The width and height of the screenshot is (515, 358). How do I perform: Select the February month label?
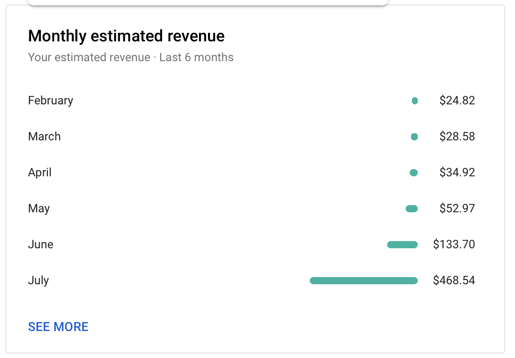coord(50,101)
